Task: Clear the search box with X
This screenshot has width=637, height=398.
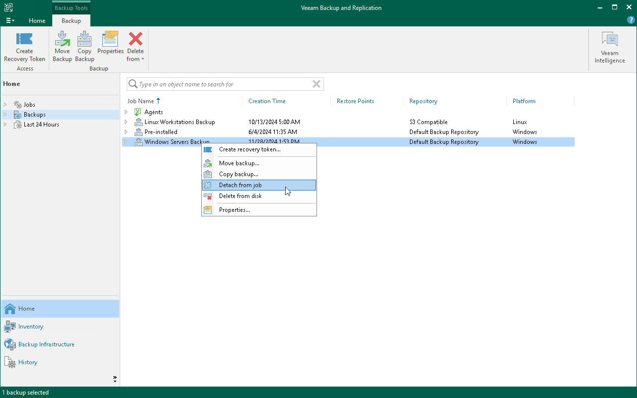Action: (x=317, y=84)
